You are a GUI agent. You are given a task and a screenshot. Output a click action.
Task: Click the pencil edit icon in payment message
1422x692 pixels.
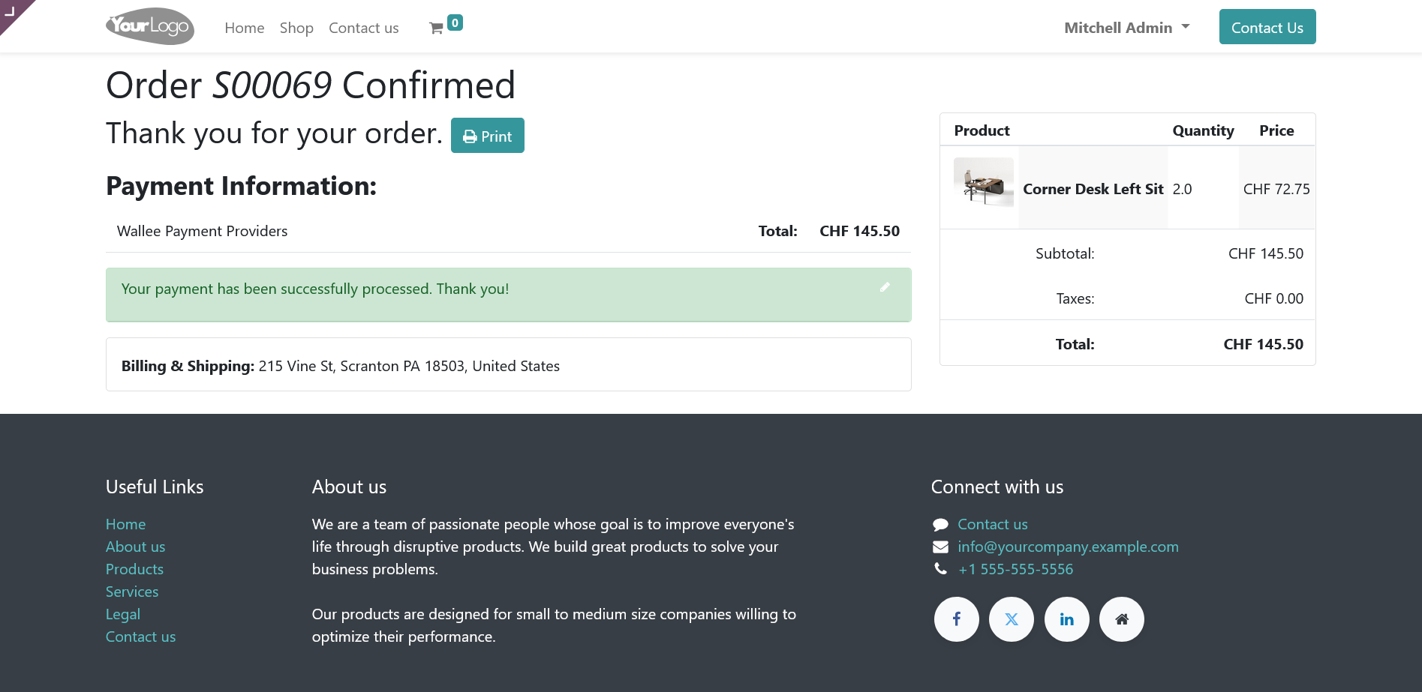tap(885, 287)
